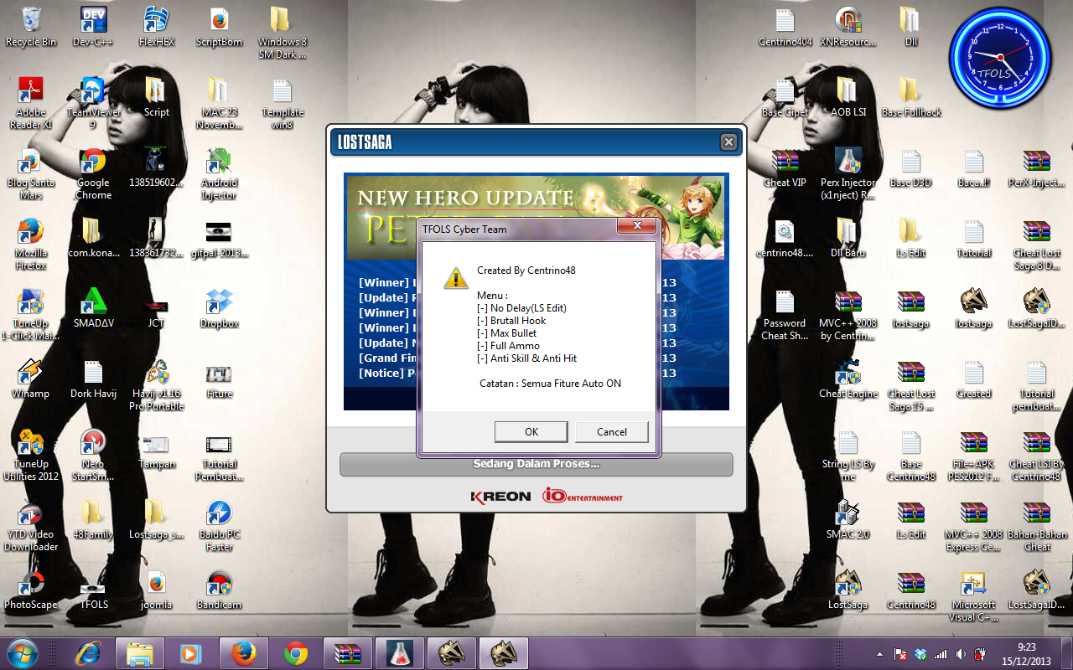The image size is (1073, 670).
Task: Select the Tutorial text file icon
Action: pos(974,238)
